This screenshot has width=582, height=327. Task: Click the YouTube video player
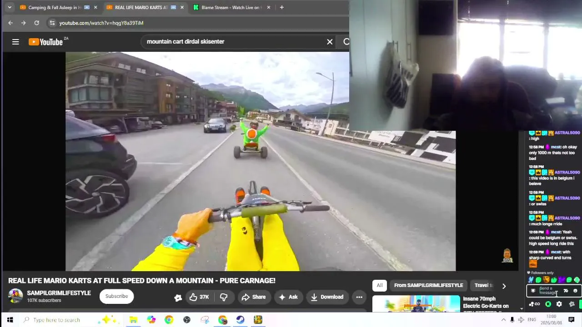coord(261,161)
